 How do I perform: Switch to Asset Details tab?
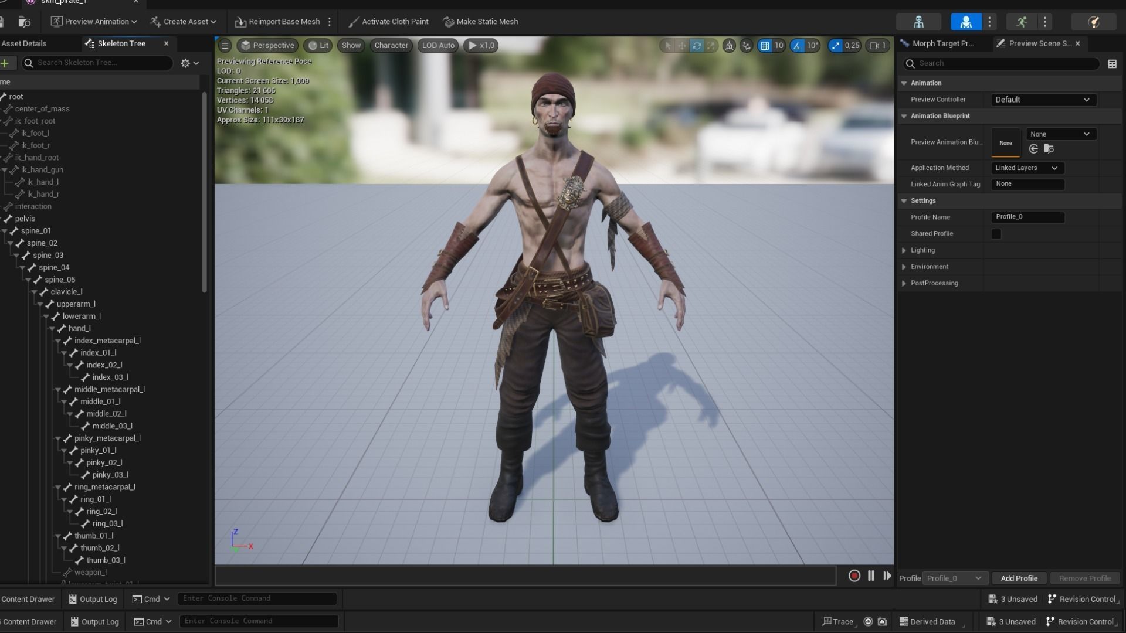point(23,43)
